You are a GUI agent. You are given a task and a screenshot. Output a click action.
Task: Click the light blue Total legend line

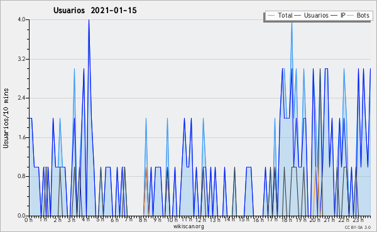coord(271,15)
